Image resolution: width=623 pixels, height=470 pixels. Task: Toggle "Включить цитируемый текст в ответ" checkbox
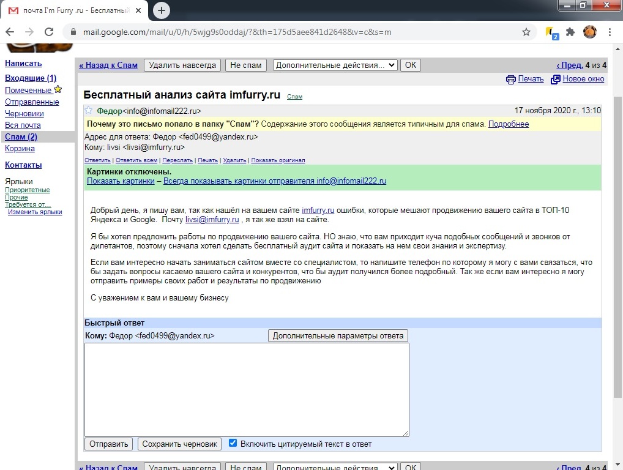pyautogui.click(x=233, y=443)
